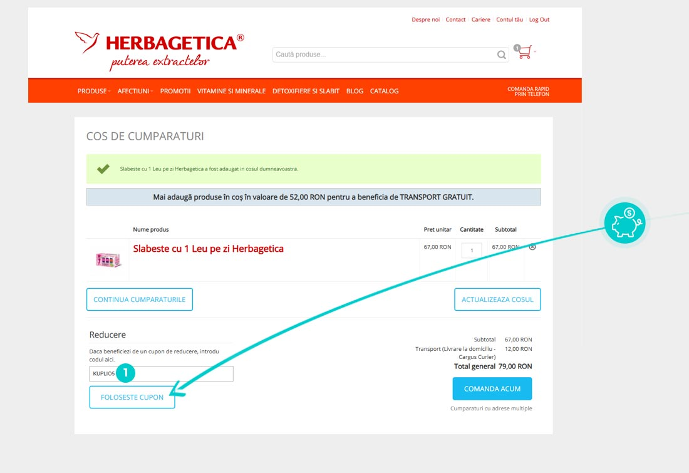Click the FOLOSESTE CUPON button
689x473 pixels.
tap(132, 397)
